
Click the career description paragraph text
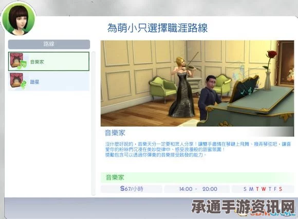pyautogui.click(x=198, y=149)
